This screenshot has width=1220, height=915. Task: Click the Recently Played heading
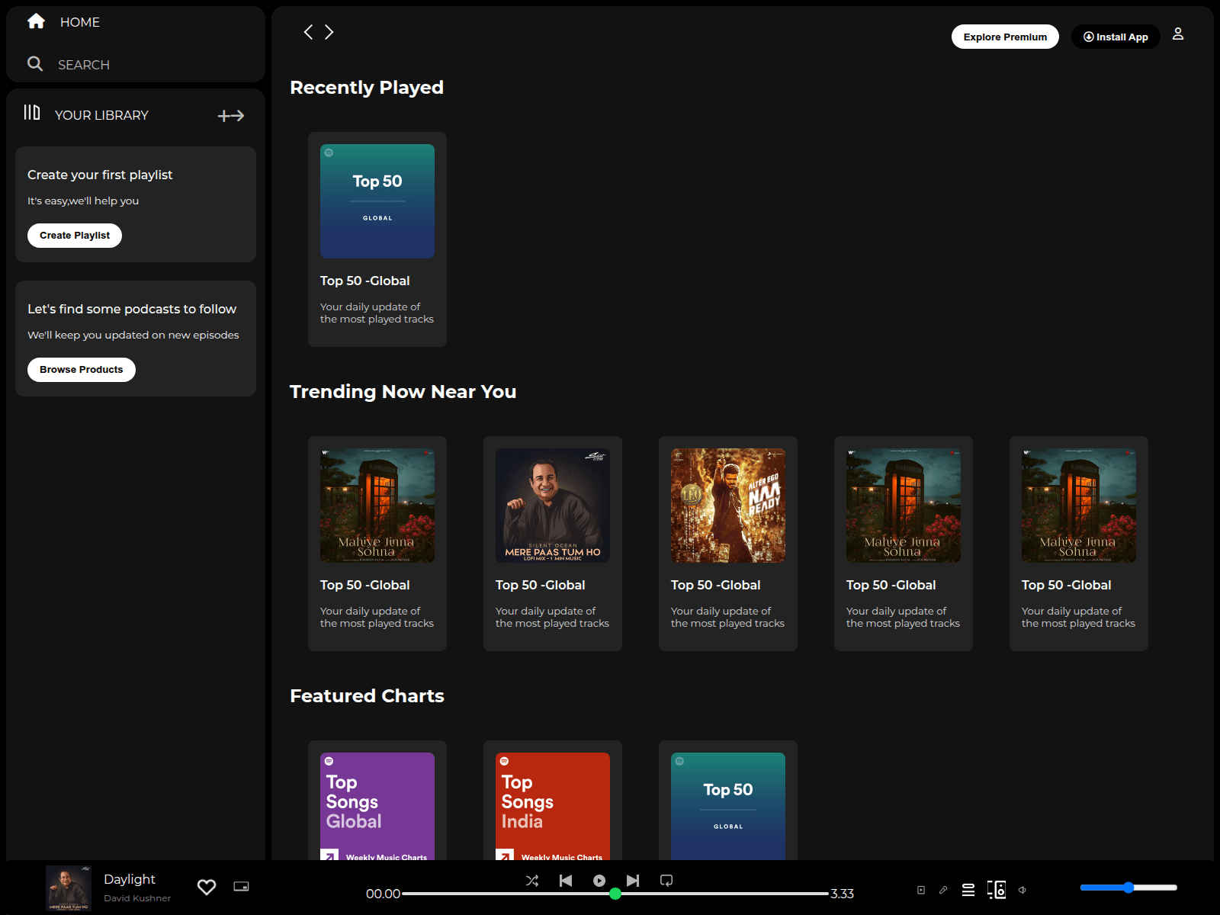(x=367, y=88)
